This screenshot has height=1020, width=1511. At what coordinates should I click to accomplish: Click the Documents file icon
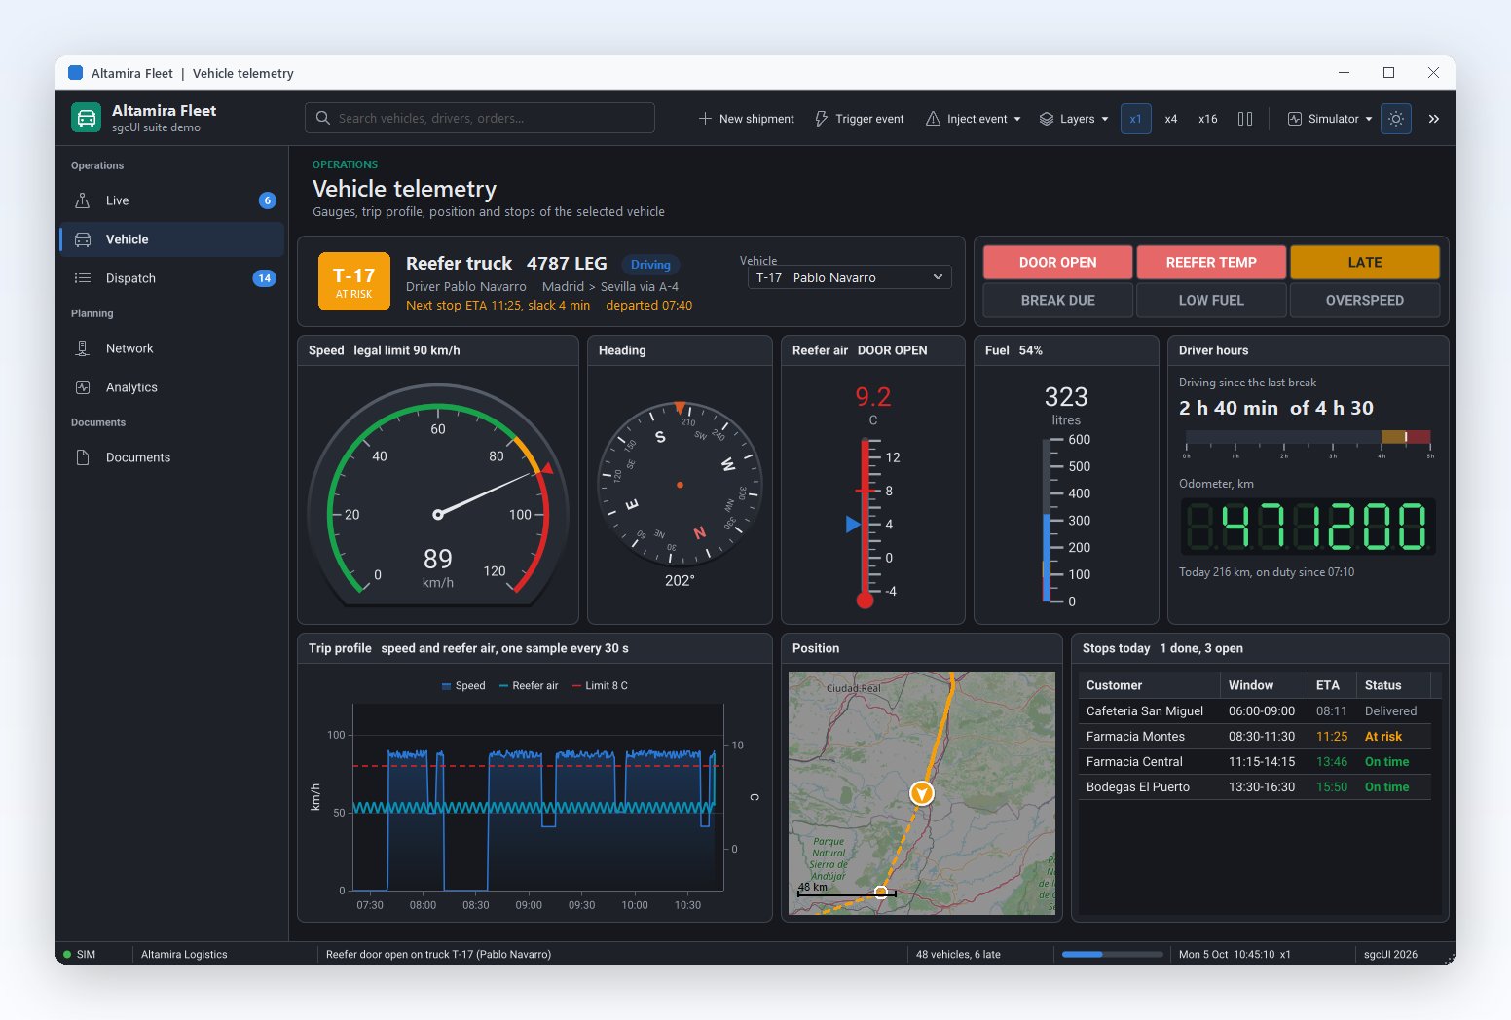point(83,457)
